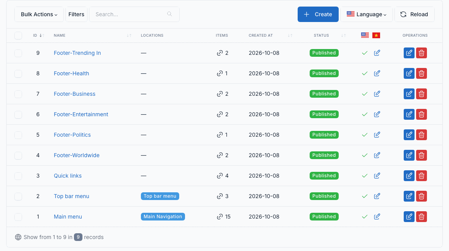
Task: Edit Vietnamese translation for Footer-Business
Action: coord(377,94)
